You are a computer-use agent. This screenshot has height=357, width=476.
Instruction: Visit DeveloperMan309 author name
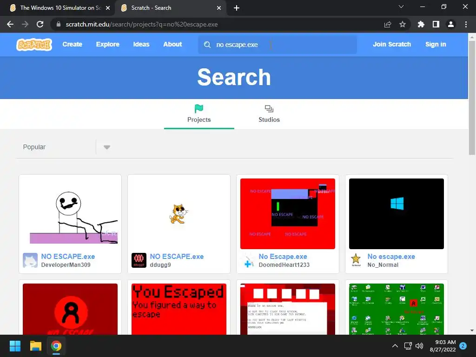tap(66, 264)
